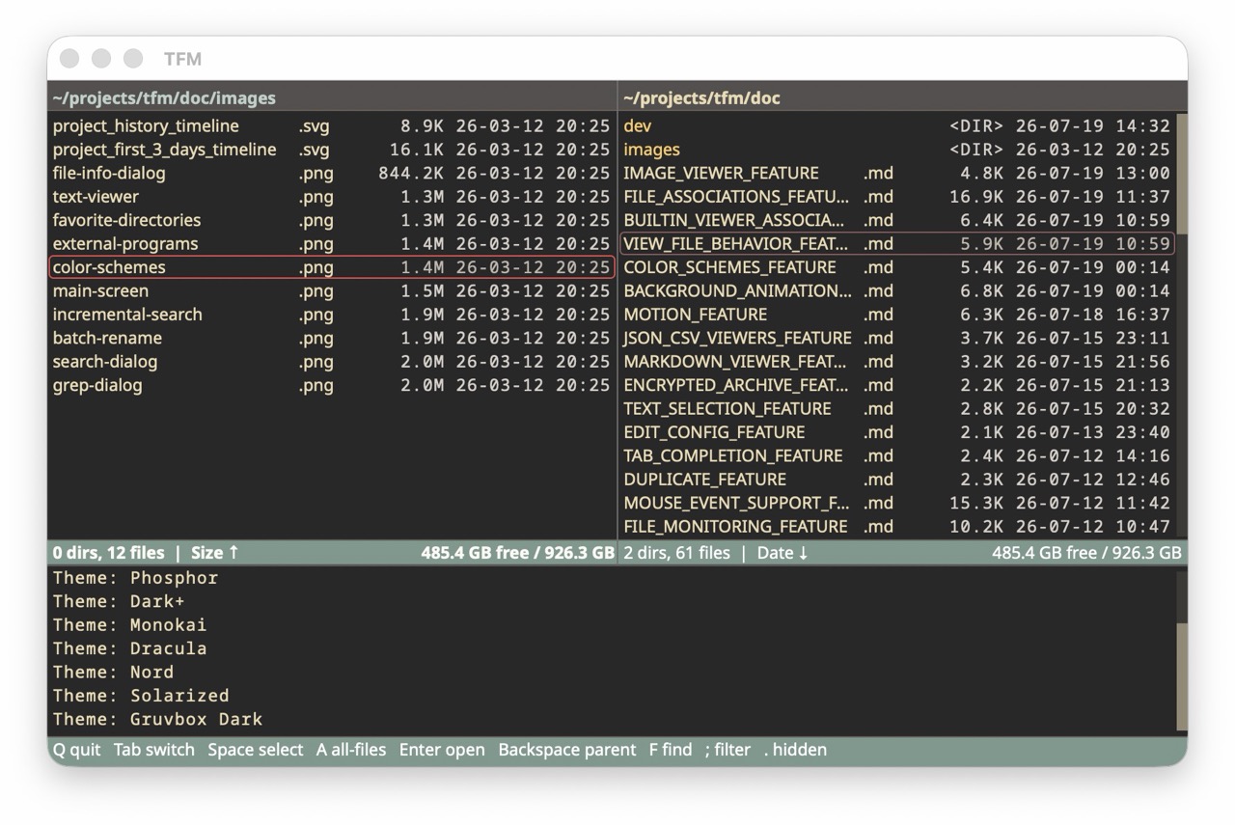
Task: Select project_first_3_days_timeline svg file
Action: pyautogui.click(x=332, y=150)
